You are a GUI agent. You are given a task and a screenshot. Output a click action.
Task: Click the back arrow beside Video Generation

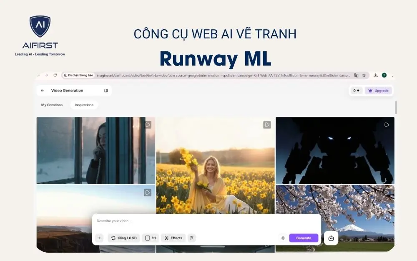pos(43,91)
